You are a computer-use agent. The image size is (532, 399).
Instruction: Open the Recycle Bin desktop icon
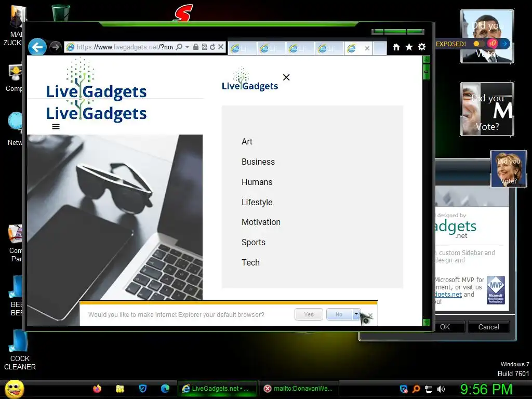tap(61, 13)
